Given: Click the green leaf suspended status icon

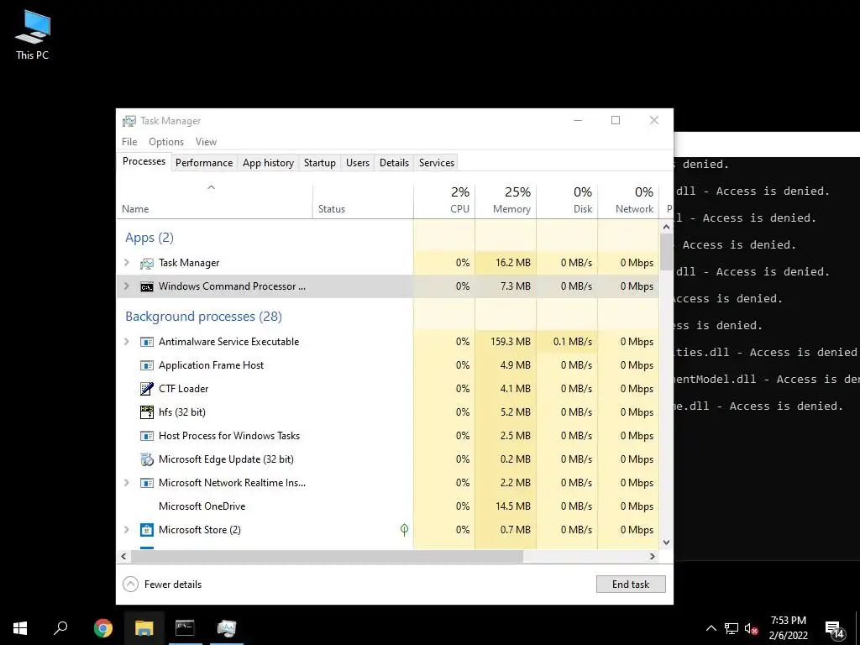Looking at the screenshot, I should [404, 530].
